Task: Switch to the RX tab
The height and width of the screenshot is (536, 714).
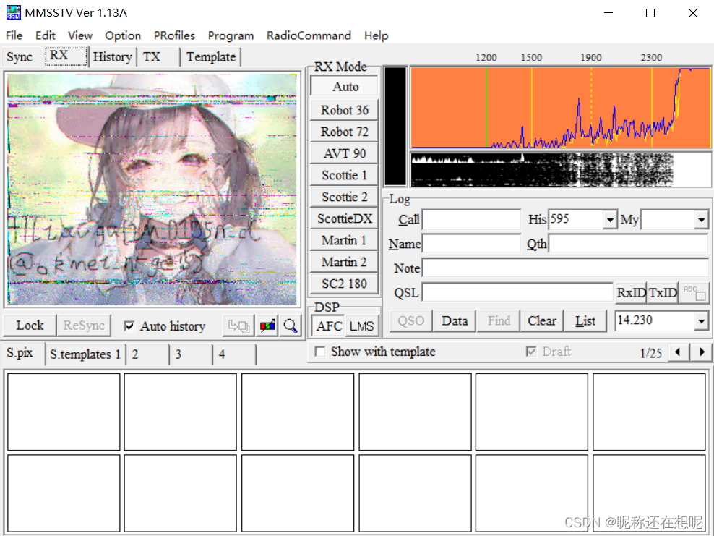Action: (66, 56)
